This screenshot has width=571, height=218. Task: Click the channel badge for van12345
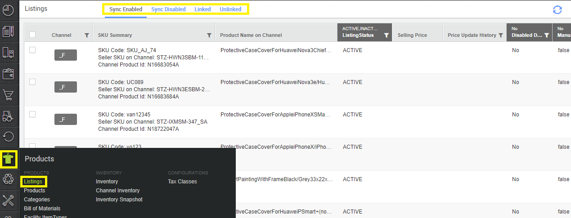click(x=66, y=119)
